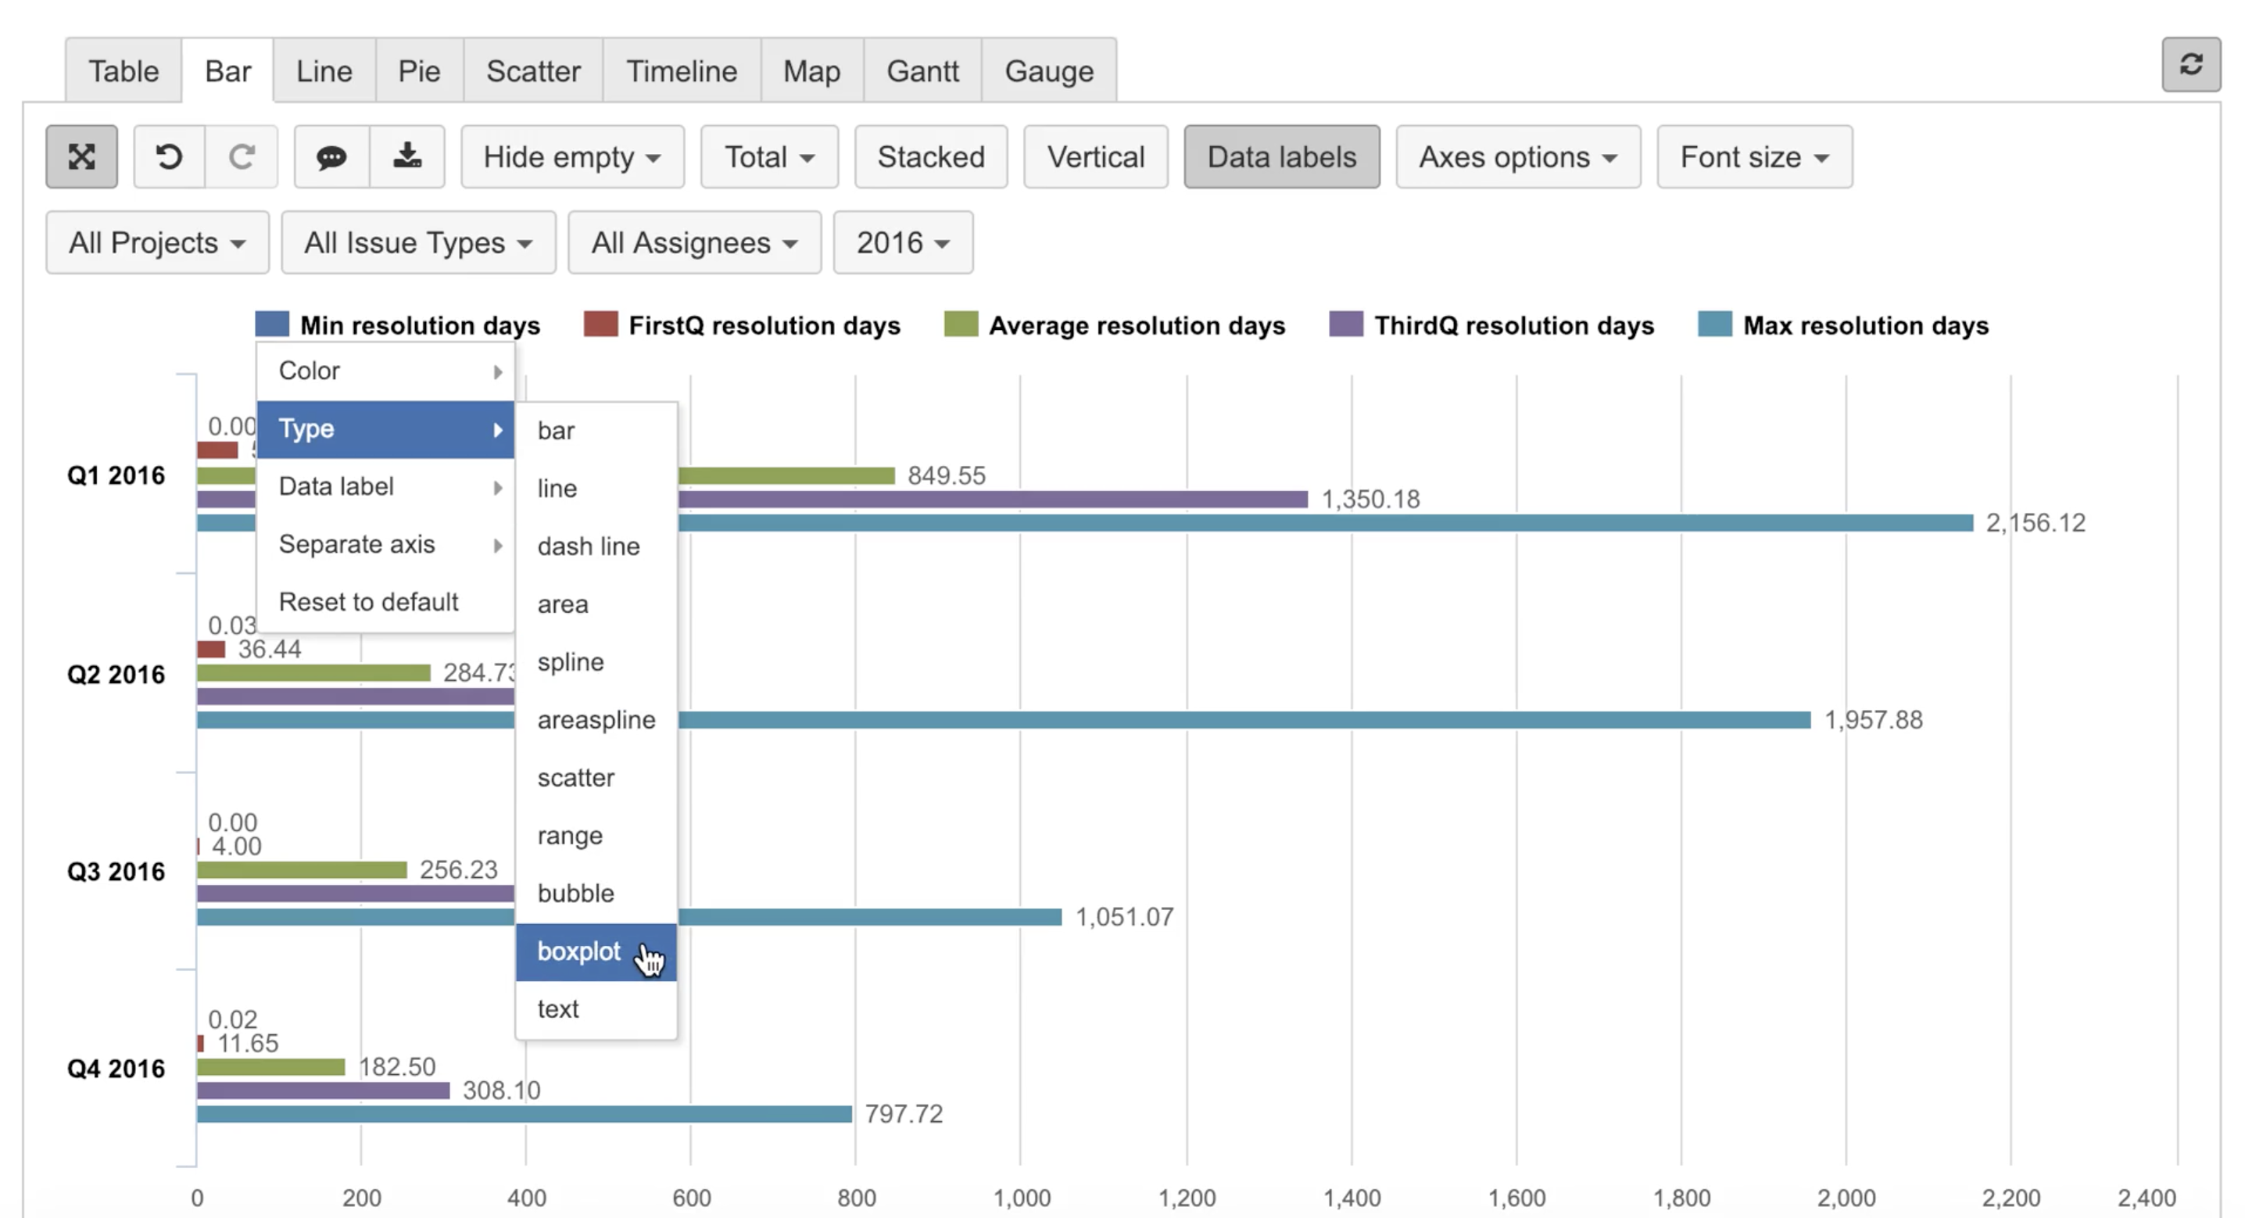Open the 2016 year filter
Screen dimensions: 2245x1218
[902, 242]
